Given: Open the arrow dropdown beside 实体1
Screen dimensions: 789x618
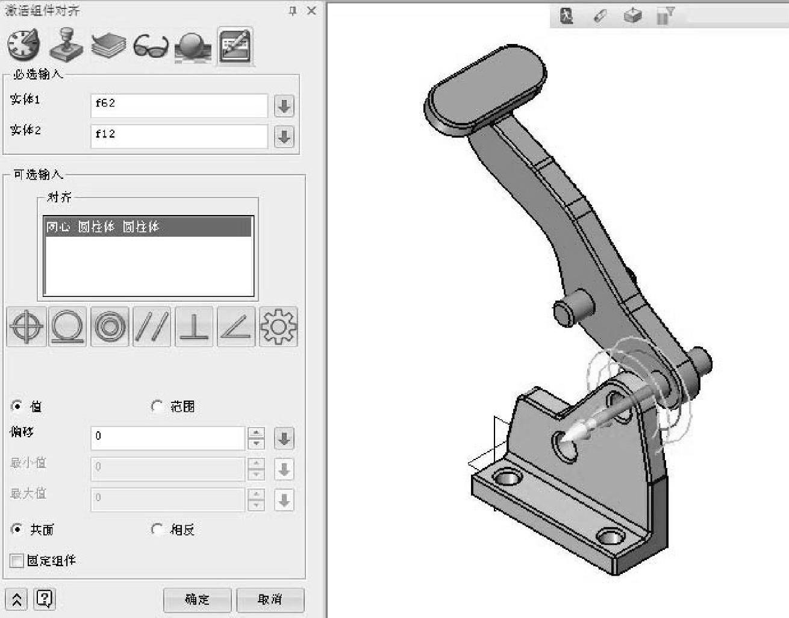Looking at the screenshot, I should click(284, 106).
